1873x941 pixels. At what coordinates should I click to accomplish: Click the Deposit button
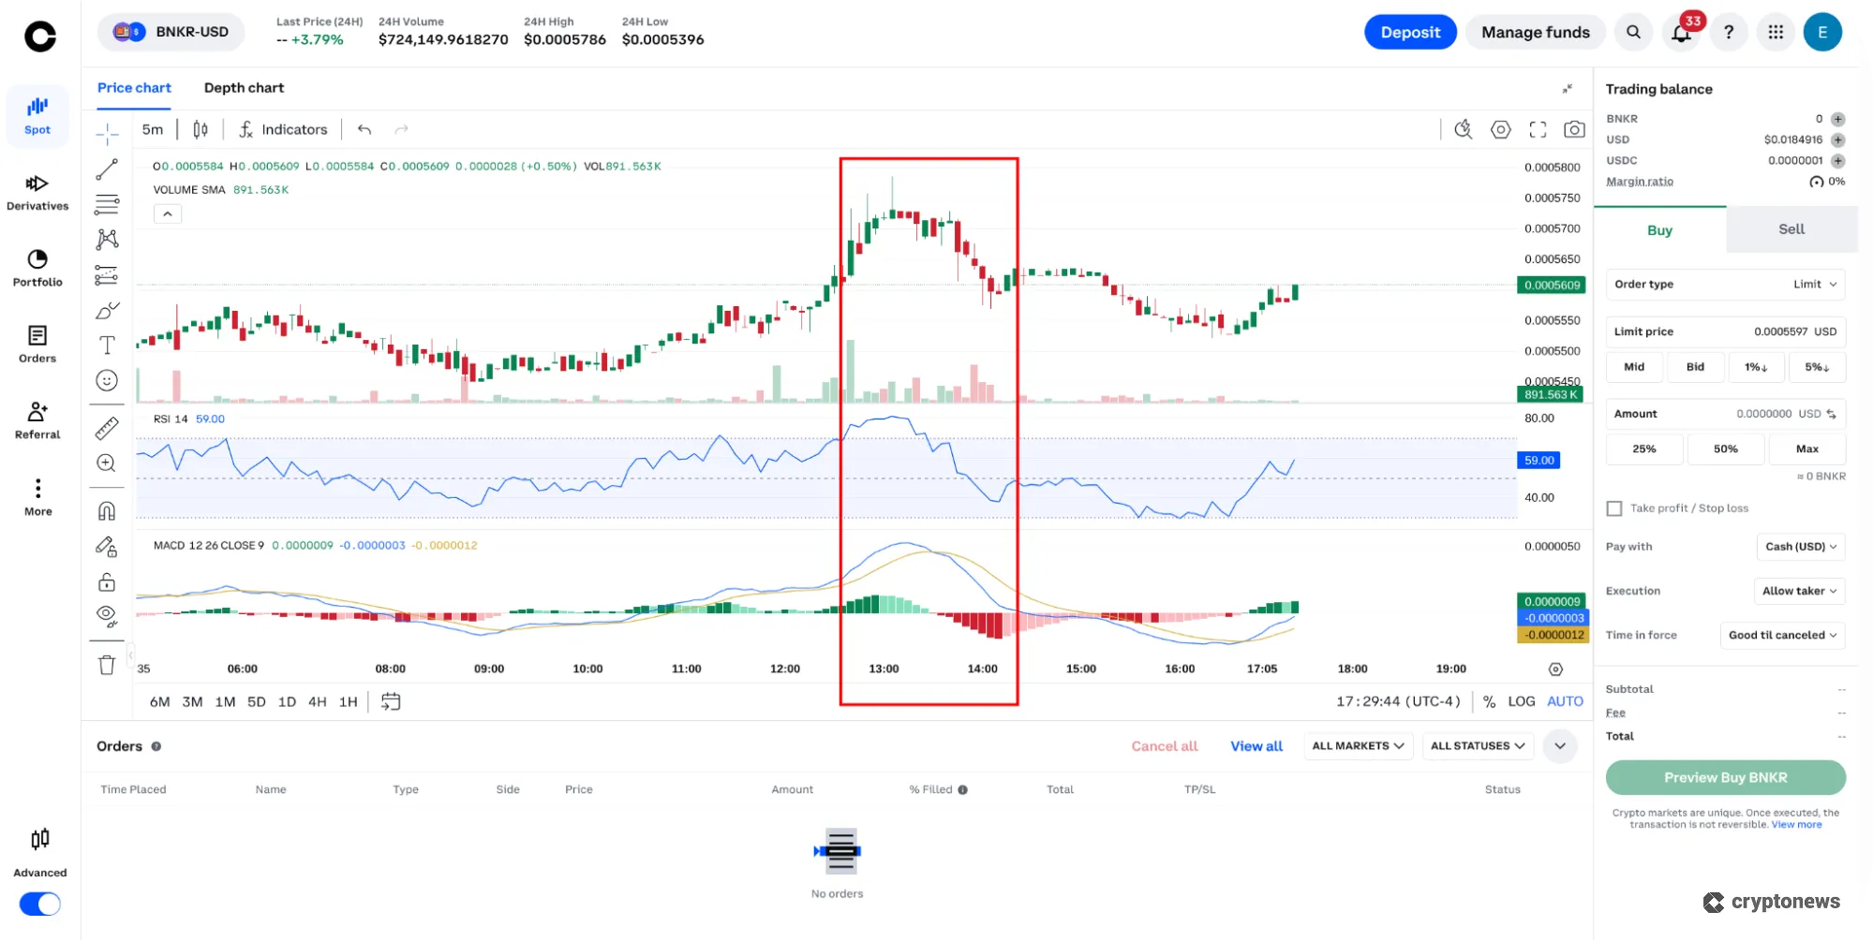(x=1410, y=31)
